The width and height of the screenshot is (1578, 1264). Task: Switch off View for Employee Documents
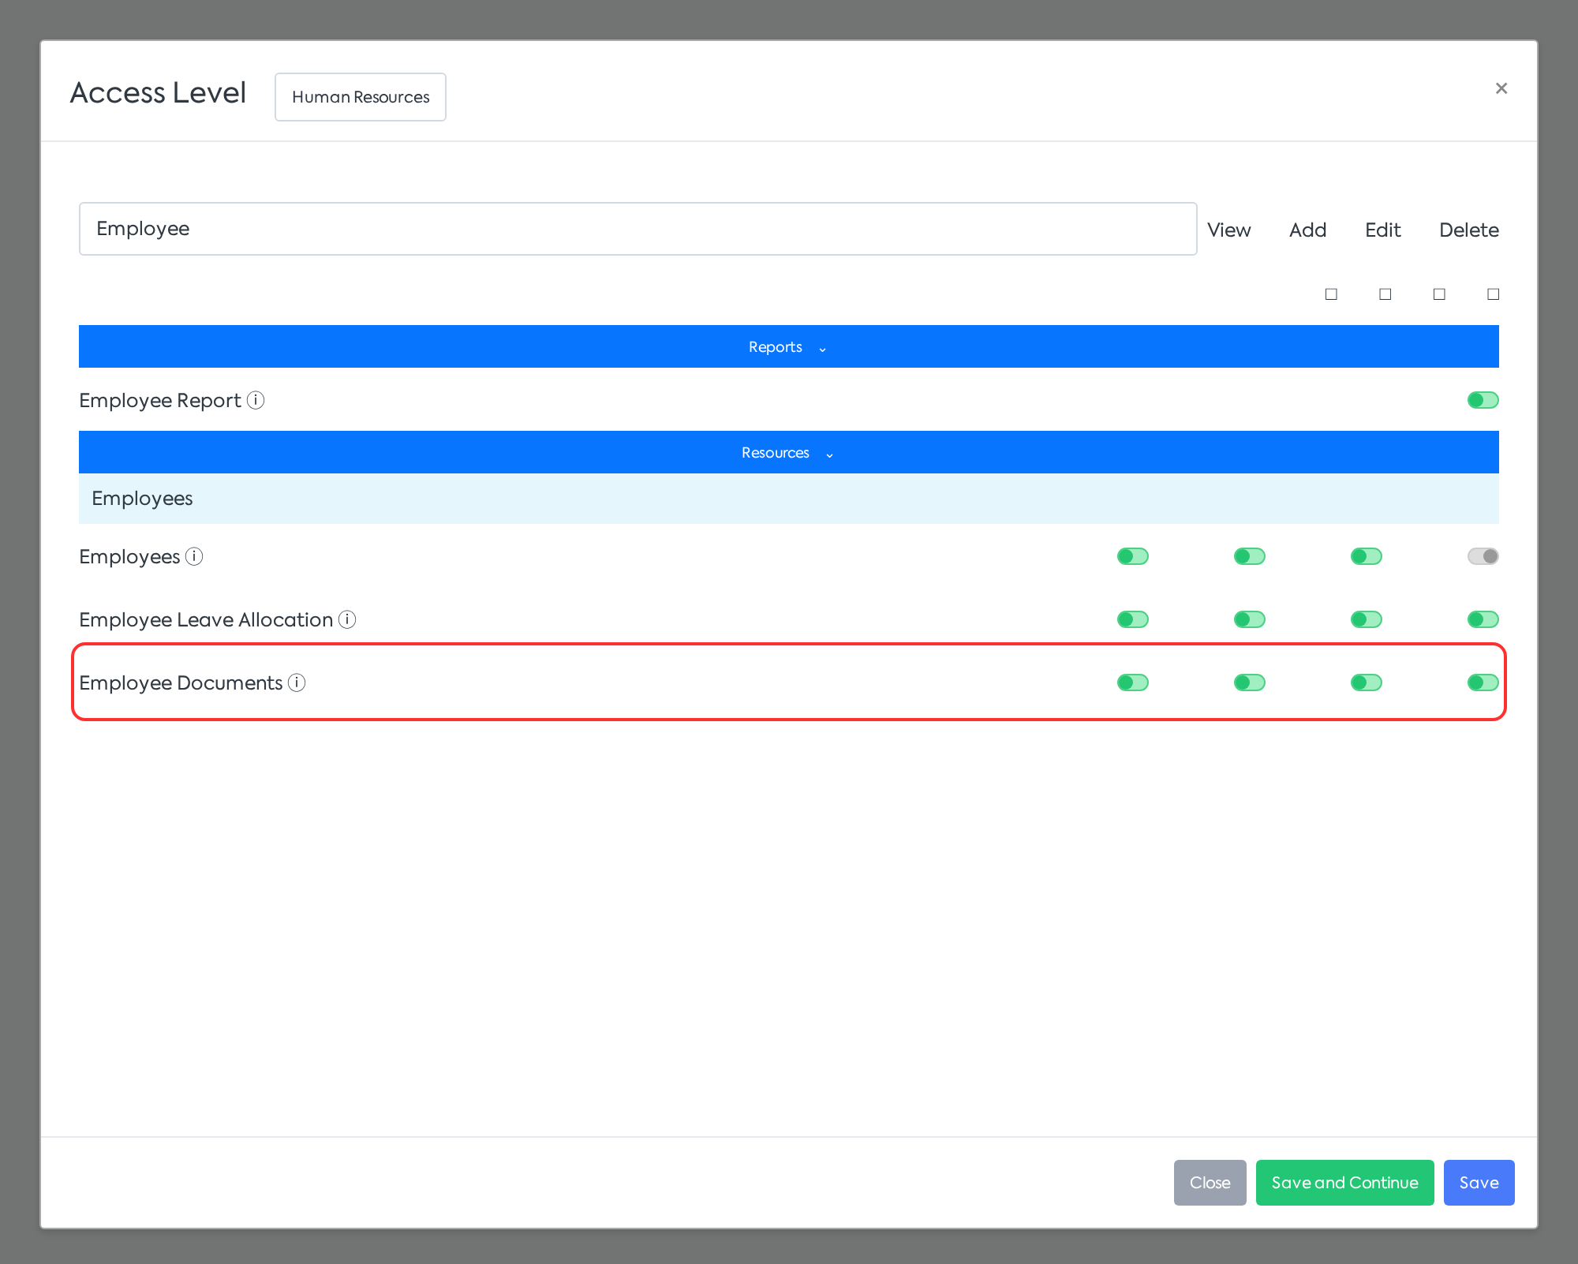click(1132, 682)
